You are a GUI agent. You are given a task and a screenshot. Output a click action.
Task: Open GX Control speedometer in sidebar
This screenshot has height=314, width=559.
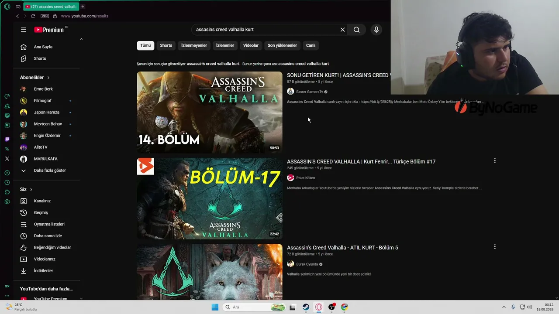point(7,96)
